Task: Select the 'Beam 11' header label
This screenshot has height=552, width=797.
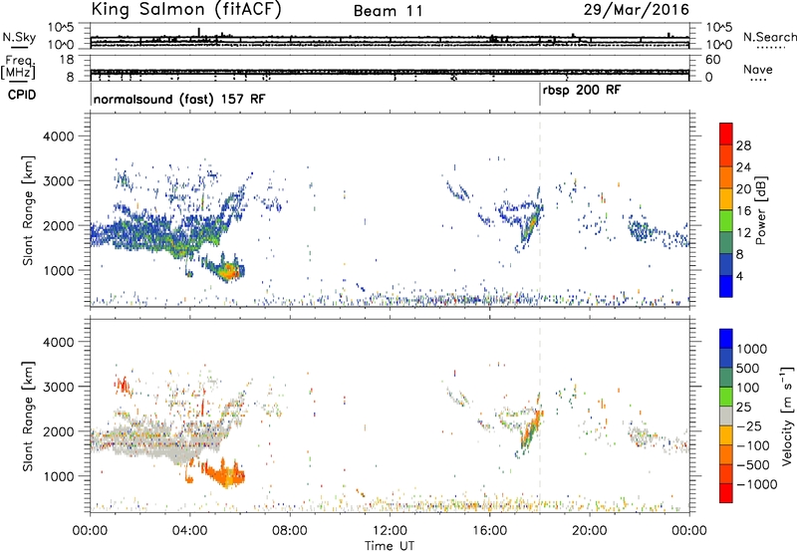Action: (389, 11)
